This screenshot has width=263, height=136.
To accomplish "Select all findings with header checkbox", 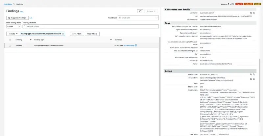I will click(x=10, y=40).
